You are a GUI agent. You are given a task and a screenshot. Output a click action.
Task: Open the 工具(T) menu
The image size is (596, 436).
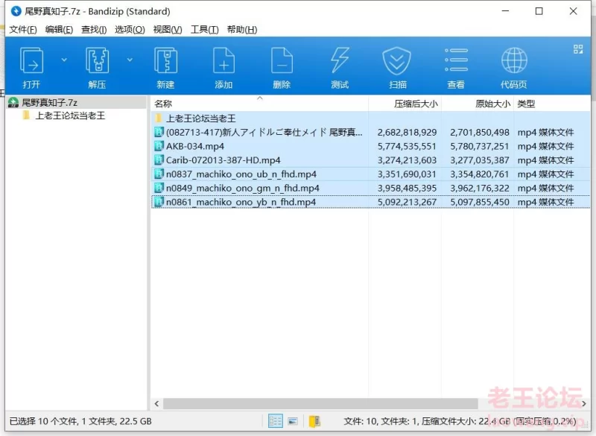(204, 29)
